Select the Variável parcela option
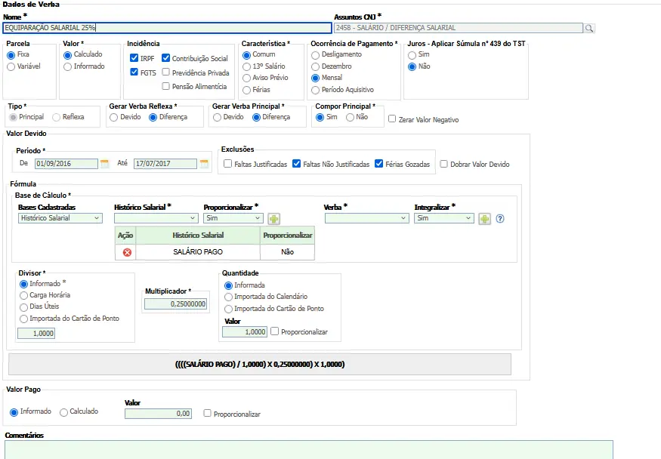This screenshot has height=459, width=661. click(x=11, y=66)
